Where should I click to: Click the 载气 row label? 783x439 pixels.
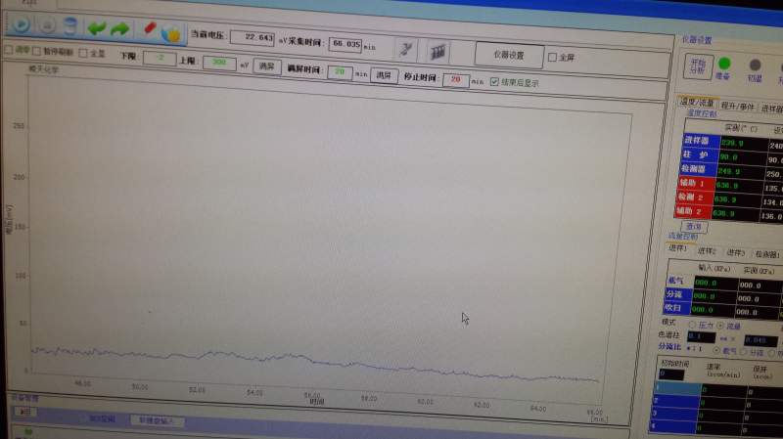tap(679, 281)
